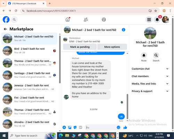The height and width of the screenshot is (139, 174).
Task: Click the Facebook search magnifier icon
Action: [x=14, y=19]
